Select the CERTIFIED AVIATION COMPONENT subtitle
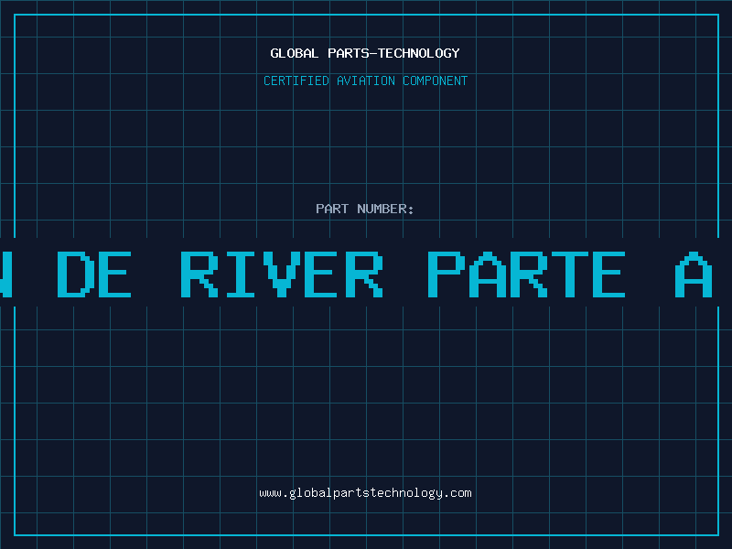732x549 pixels. click(365, 81)
